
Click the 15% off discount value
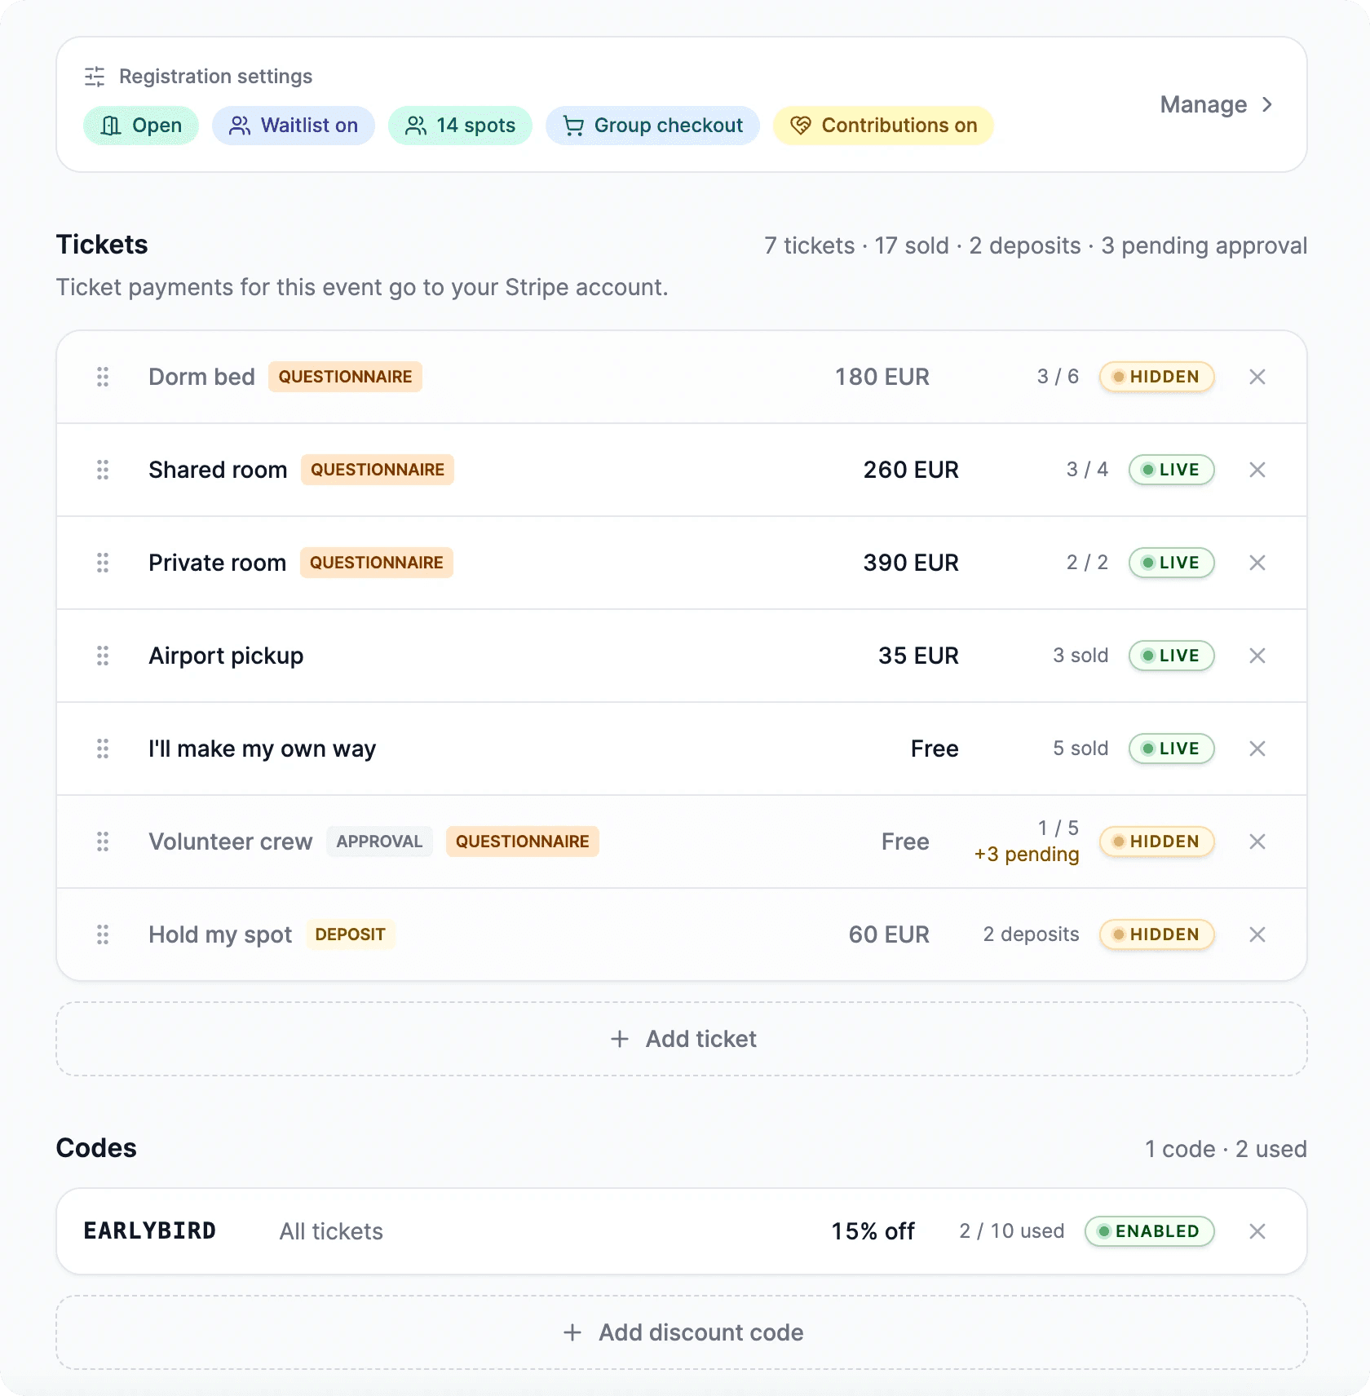click(873, 1231)
